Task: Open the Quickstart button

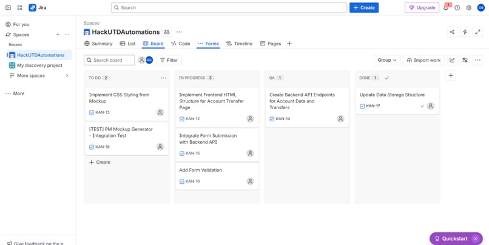Action: (451, 239)
